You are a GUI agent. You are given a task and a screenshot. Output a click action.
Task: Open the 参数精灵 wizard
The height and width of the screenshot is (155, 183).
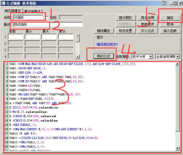pyautogui.click(x=148, y=24)
